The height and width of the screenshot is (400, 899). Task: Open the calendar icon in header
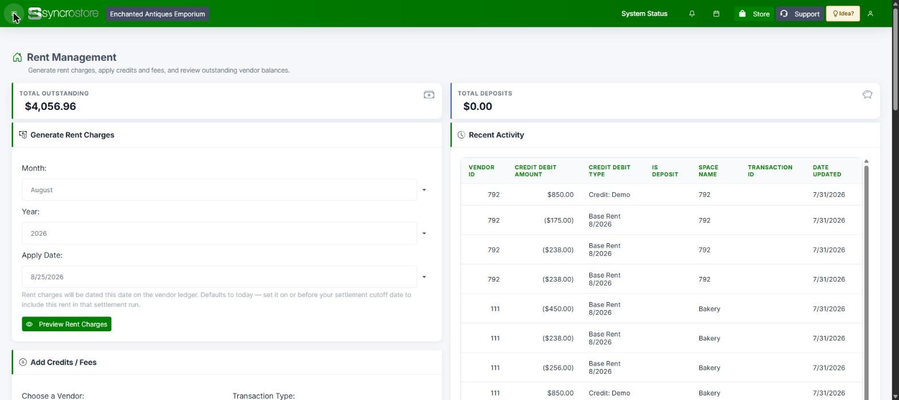[716, 14]
